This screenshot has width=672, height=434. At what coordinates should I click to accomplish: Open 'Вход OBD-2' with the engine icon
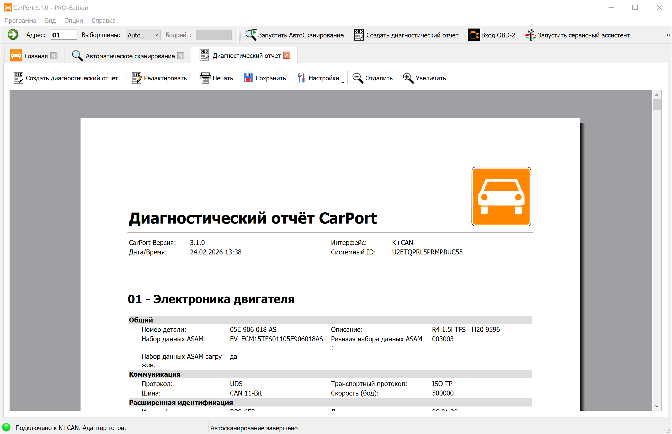[491, 35]
